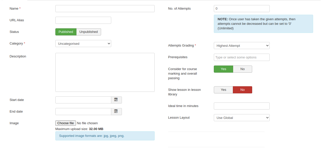Click the Choose file button
Image resolution: width=322 pixels, height=148 pixels.
[66, 123]
